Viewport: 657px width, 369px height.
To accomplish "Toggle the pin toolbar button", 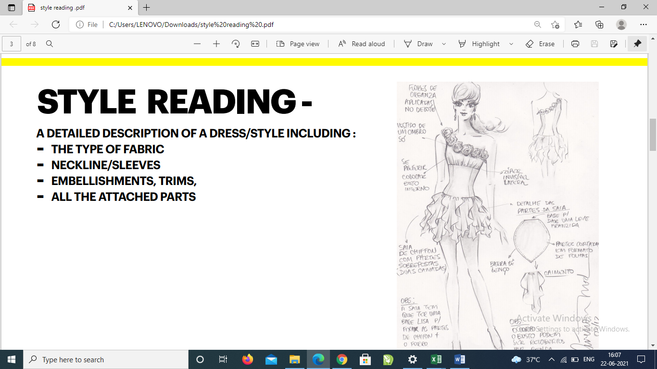I will pyautogui.click(x=637, y=44).
